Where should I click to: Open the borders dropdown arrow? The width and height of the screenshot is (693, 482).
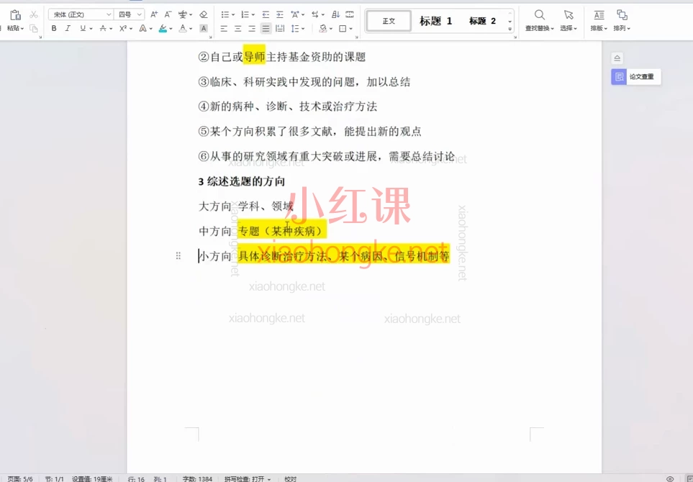pos(351,29)
